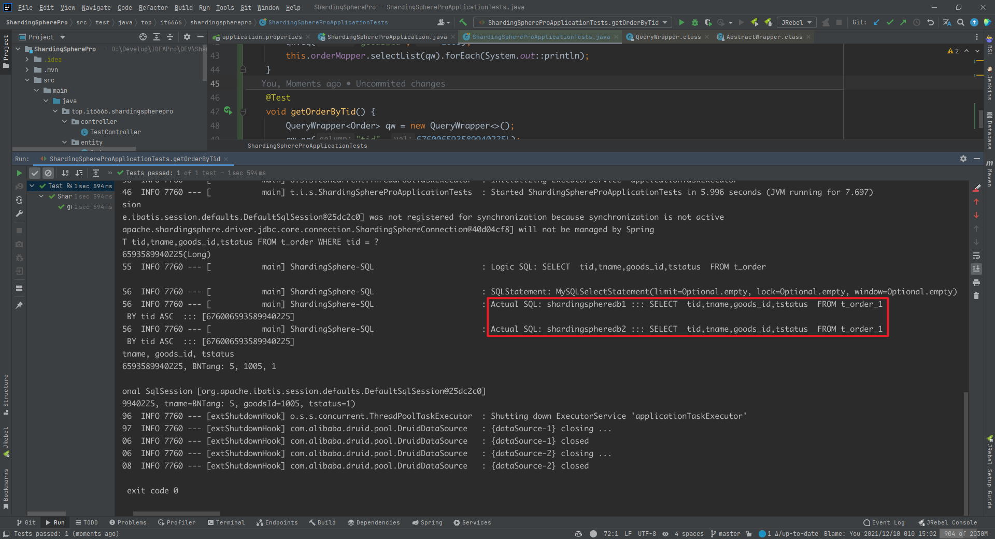Toggle reader mode eye icon
Image resolution: width=995 pixels, height=539 pixels.
pos(665,534)
